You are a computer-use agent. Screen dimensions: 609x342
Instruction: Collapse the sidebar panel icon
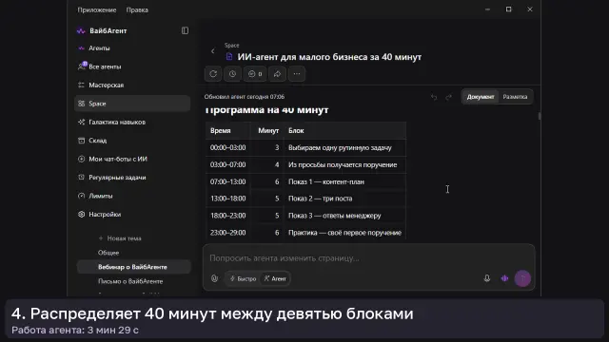(185, 30)
